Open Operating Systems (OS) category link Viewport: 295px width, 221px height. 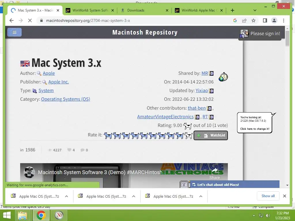(65, 99)
